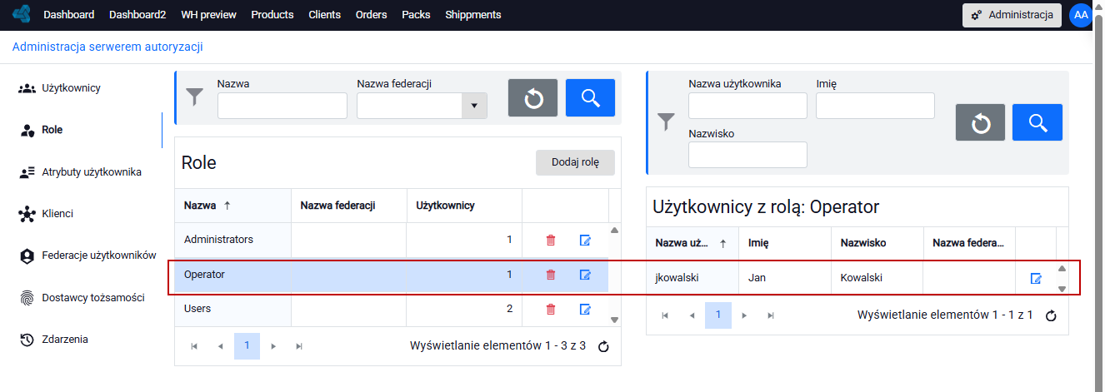Image resolution: width=1105 pixels, height=392 pixels.
Task: Edit user jkowalski with the pencil icon
Action: click(1036, 278)
